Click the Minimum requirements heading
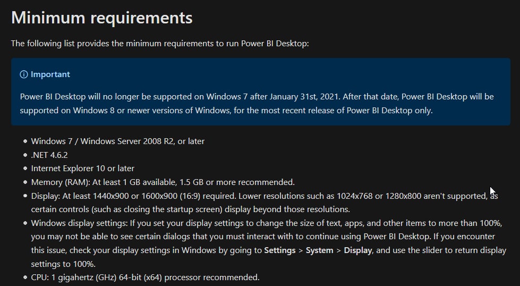 pyautogui.click(x=102, y=18)
